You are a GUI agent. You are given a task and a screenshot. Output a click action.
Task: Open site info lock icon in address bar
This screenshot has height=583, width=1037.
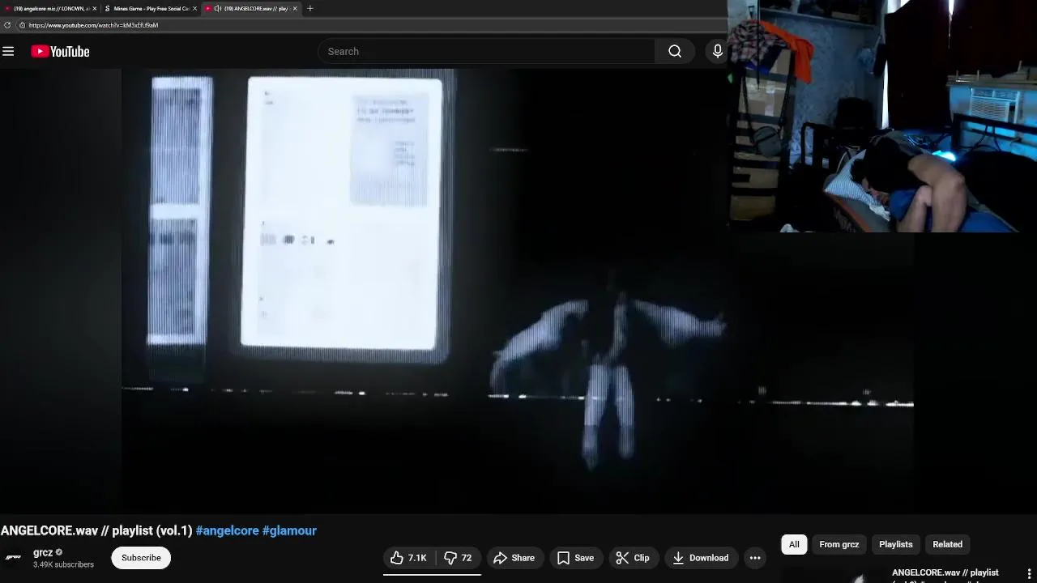click(x=22, y=25)
